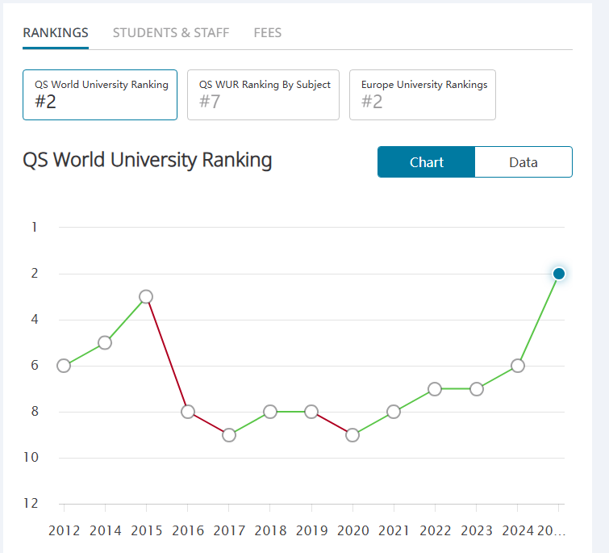Click the 2019 x-axis label
Screen dimensions: 609x553
312,530
